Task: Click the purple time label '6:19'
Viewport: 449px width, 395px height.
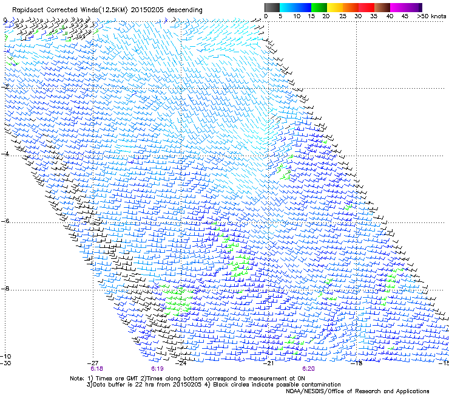Action: point(157,369)
